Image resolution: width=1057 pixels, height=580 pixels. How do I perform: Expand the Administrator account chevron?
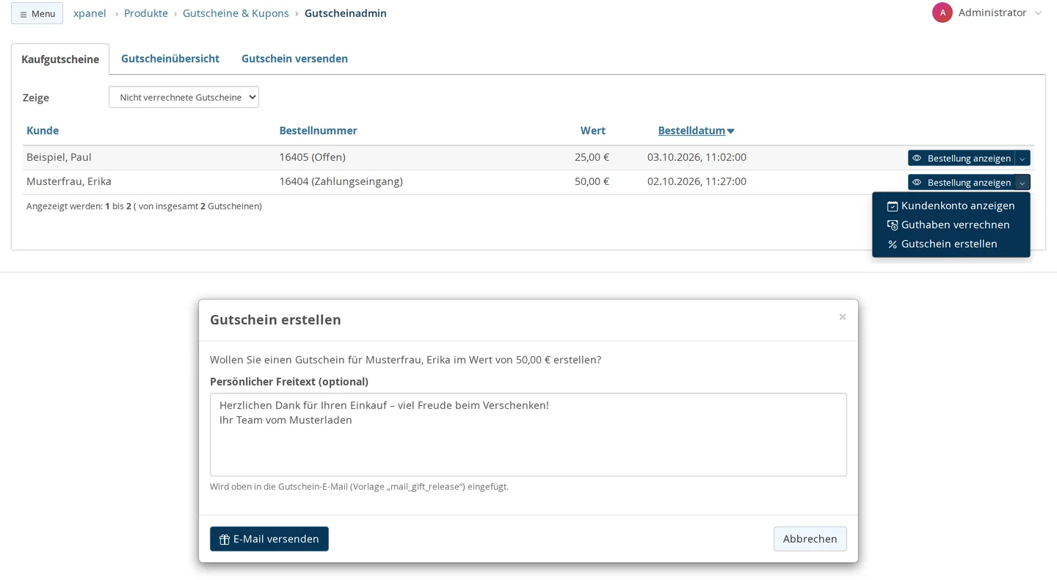[x=1038, y=13]
